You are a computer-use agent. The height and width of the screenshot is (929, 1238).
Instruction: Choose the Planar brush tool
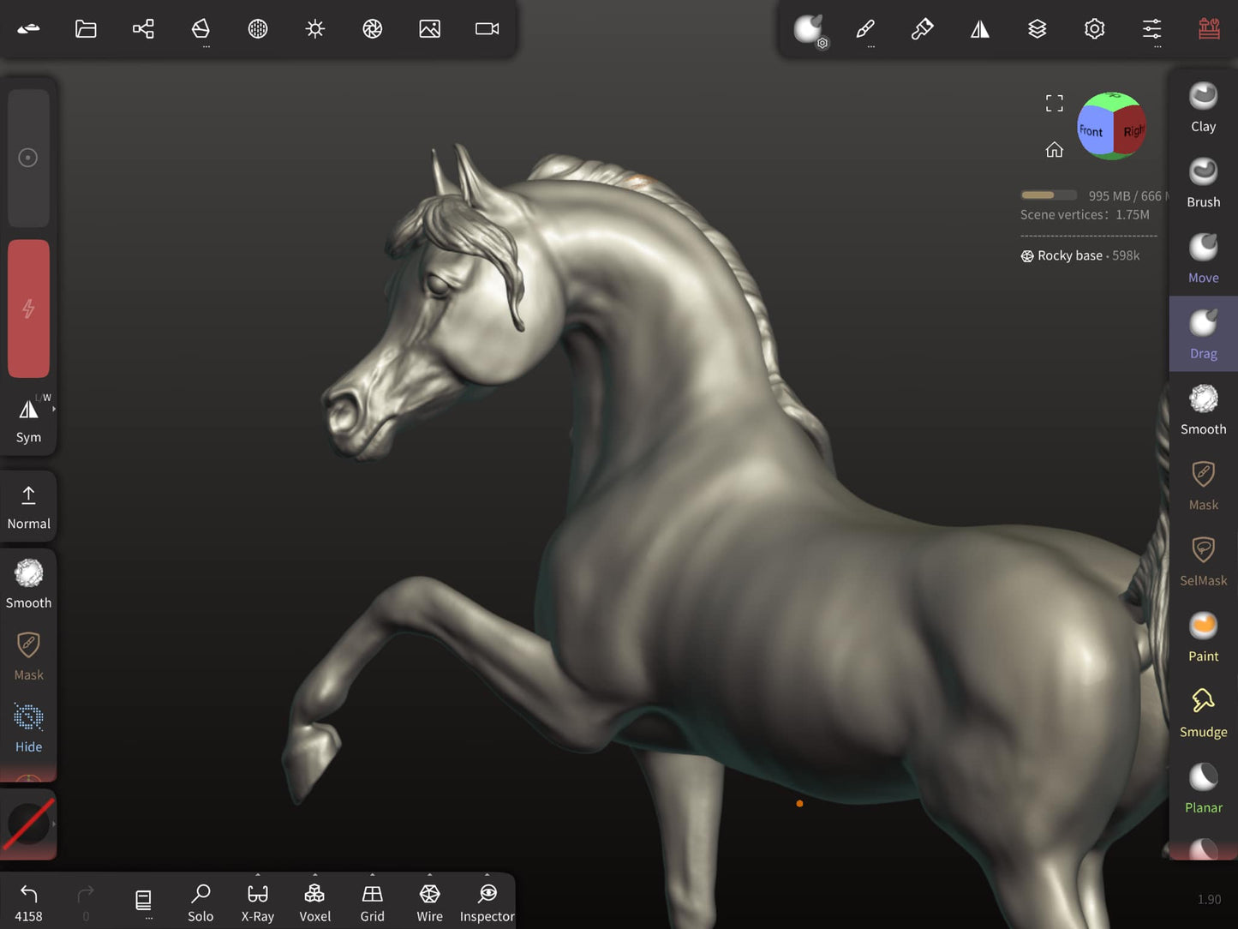click(1203, 788)
